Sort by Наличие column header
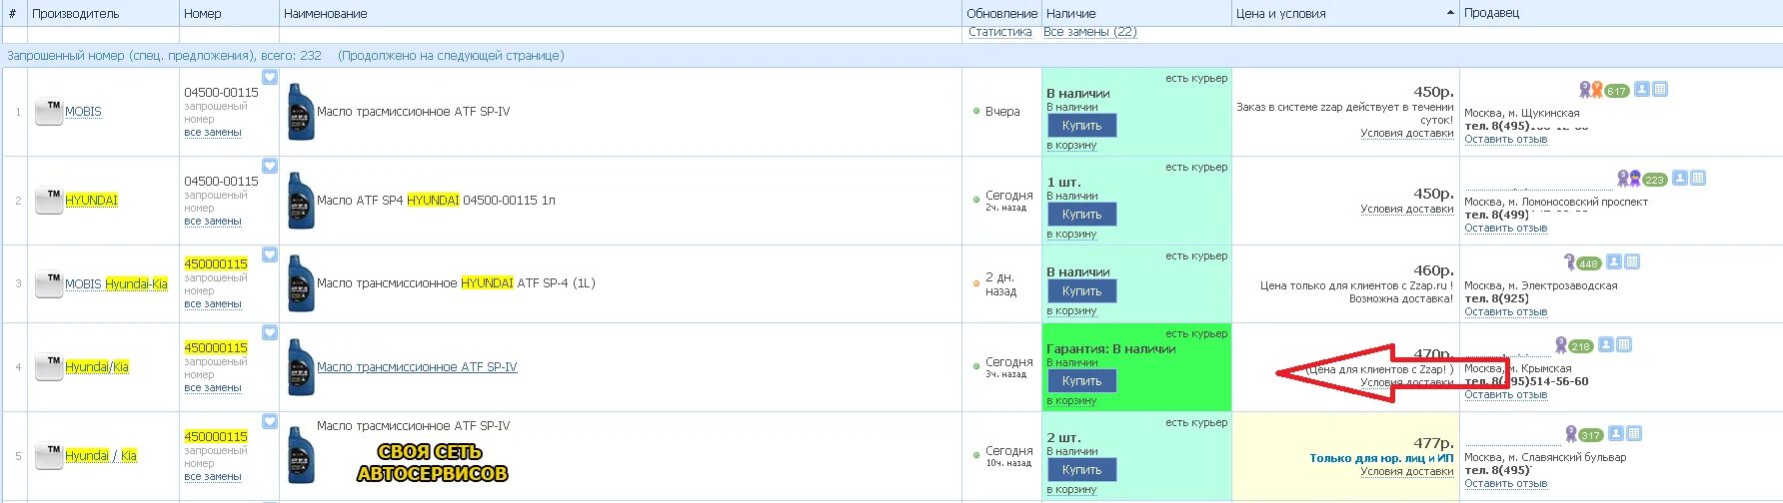This screenshot has height=503, width=1783. tap(1071, 14)
